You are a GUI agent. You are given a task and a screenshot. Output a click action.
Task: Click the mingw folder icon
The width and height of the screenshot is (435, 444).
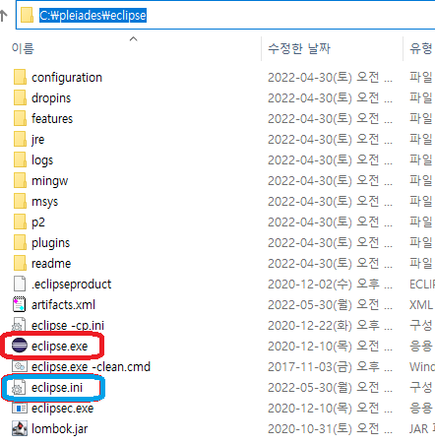tap(20, 180)
